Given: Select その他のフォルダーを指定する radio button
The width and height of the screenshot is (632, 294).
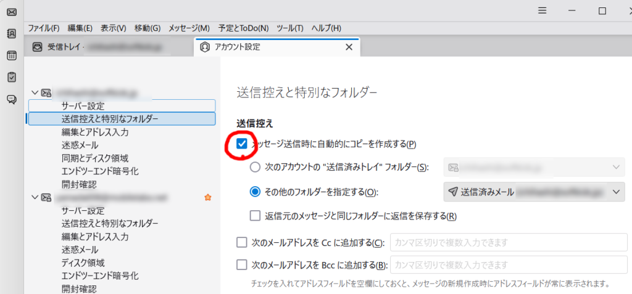Looking at the screenshot, I should click(x=255, y=192).
